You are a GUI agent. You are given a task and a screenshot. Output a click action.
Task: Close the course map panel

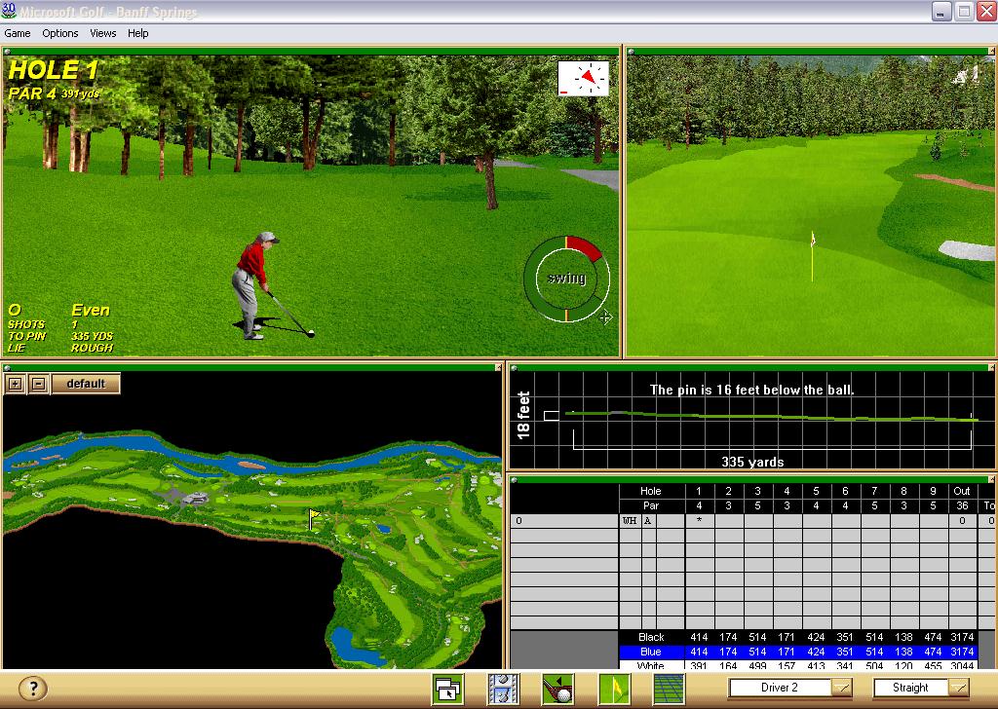point(498,367)
